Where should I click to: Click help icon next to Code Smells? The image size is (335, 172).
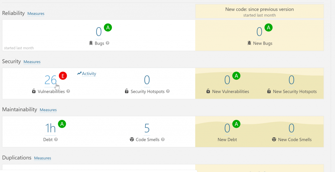[x=163, y=140]
